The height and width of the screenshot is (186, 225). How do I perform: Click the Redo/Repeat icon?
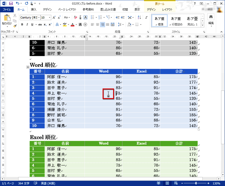[26, 3]
